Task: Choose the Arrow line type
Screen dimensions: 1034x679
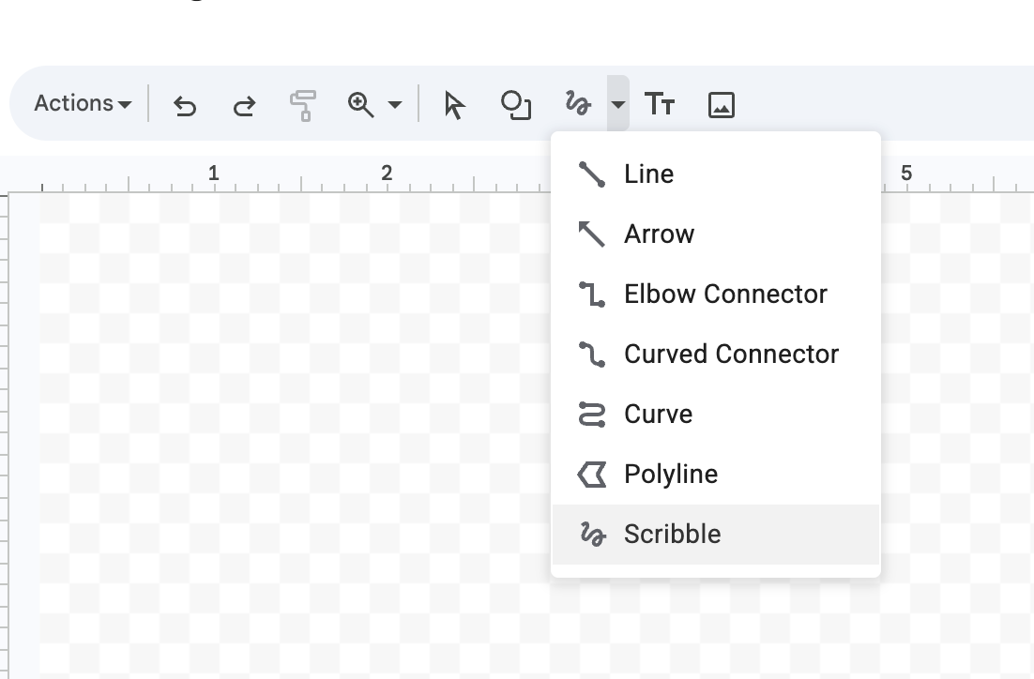Action: click(x=660, y=234)
